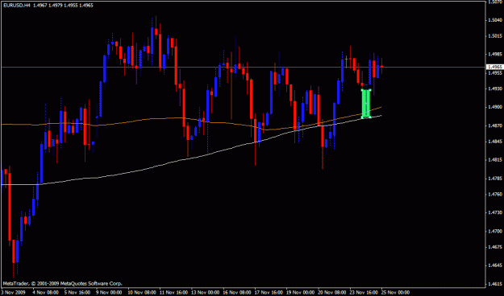Click the 1.4900 price axis label

click(494, 107)
